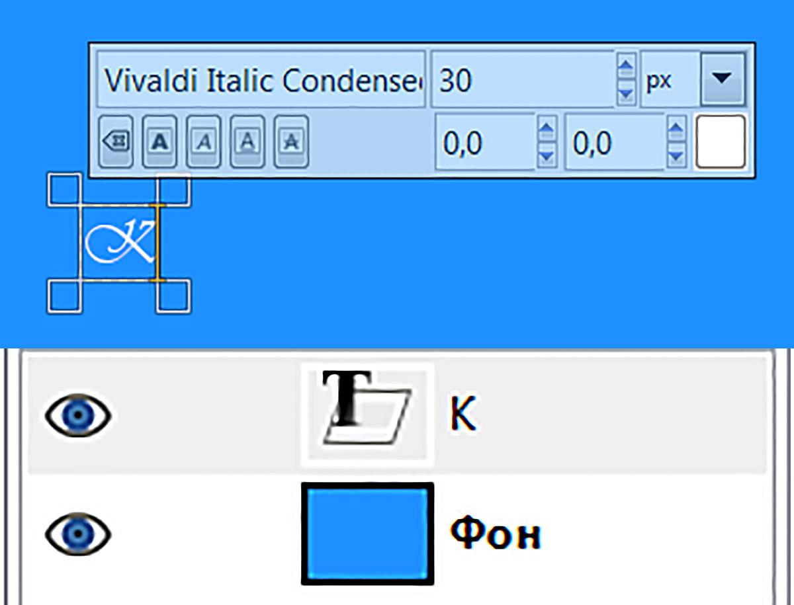
Task: Select the blue Фон layer thumbnail
Action: tap(367, 533)
